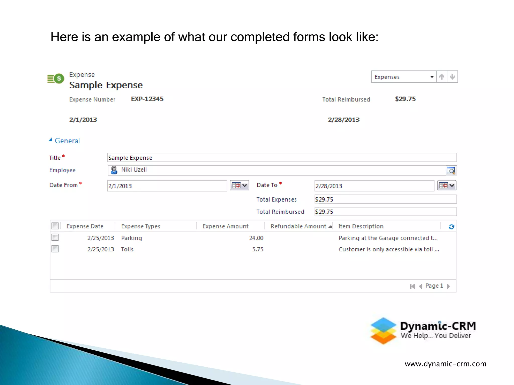Click the Niki Uzell employee link

pos(134,170)
